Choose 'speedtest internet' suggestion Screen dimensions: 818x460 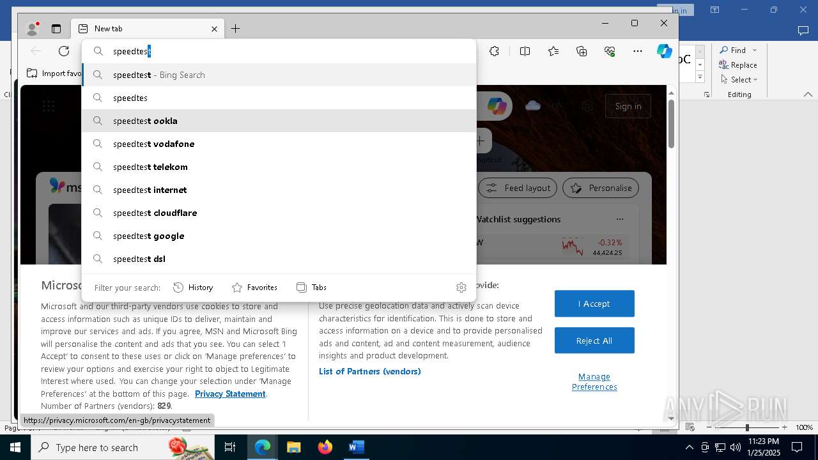coord(279,190)
